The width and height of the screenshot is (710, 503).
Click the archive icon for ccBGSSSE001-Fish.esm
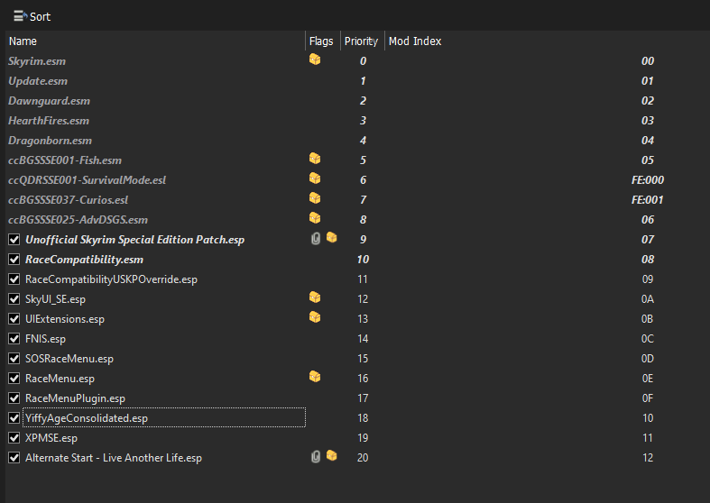tap(315, 159)
